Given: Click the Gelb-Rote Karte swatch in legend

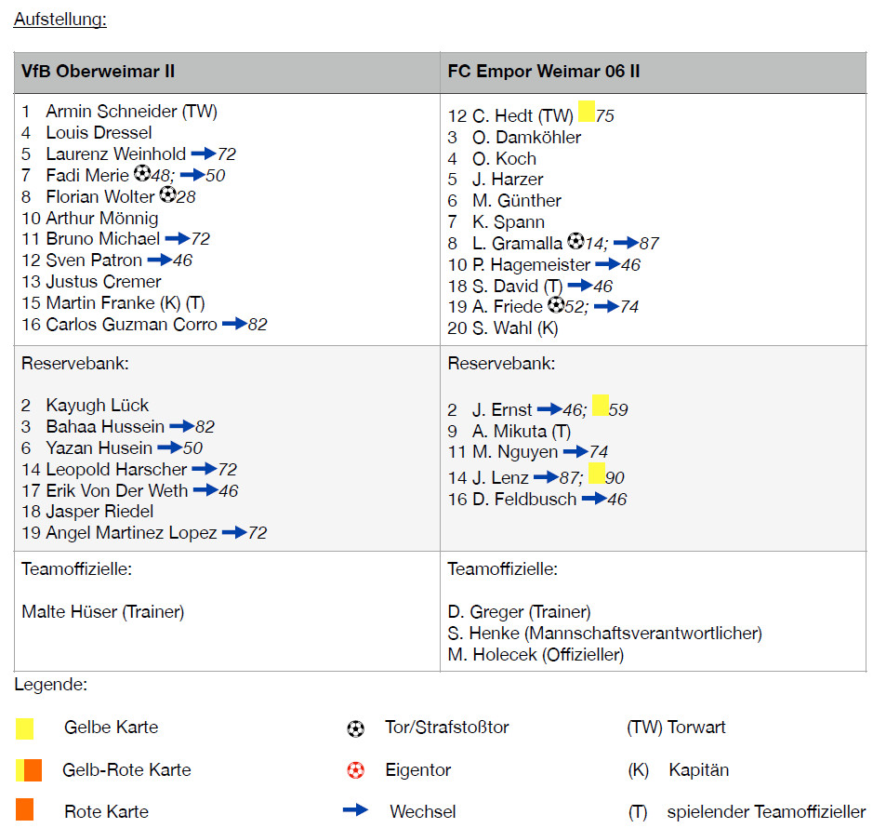Looking at the screenshot, I should coord(29,769).
